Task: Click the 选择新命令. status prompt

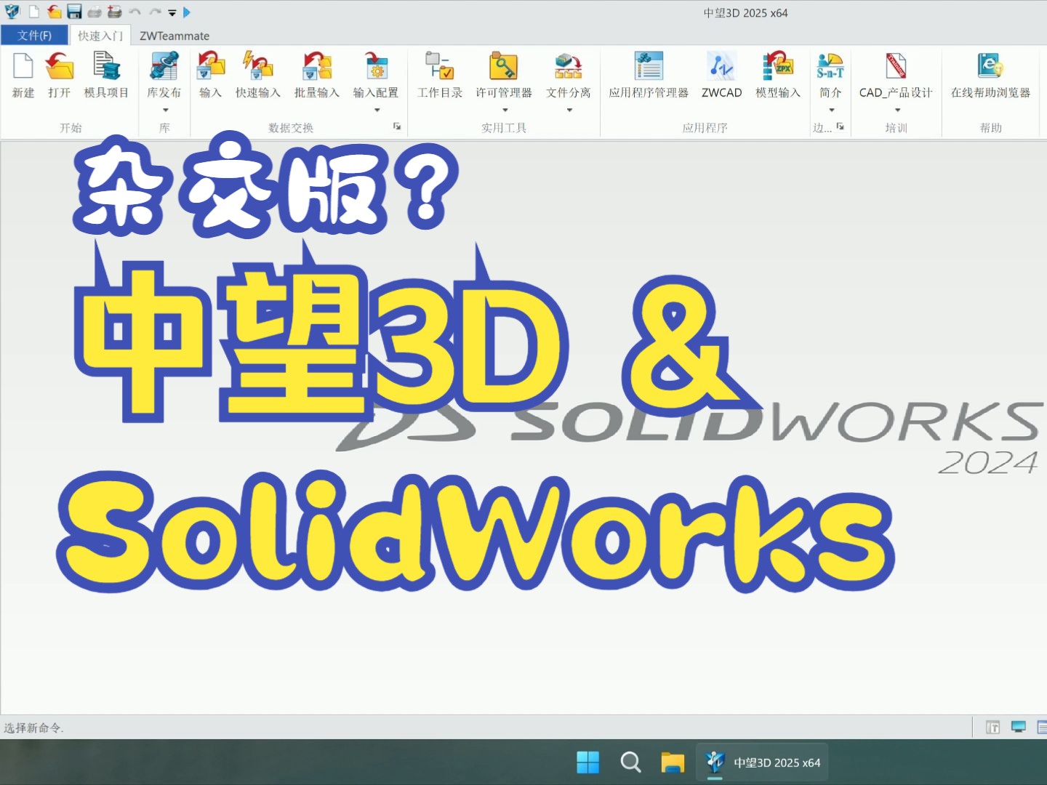Action: [33, 728]
